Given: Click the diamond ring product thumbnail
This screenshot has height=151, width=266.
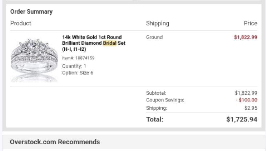Looking at the screenshot, I should [34, 59].
